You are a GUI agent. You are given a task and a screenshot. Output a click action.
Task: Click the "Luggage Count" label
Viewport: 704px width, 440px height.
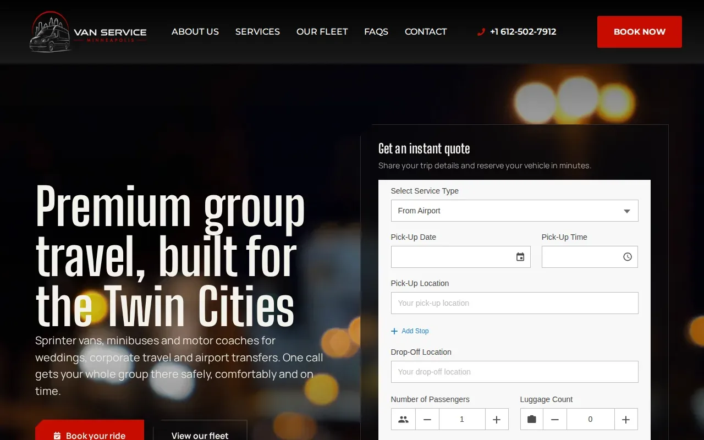click(x=546, y=399)
